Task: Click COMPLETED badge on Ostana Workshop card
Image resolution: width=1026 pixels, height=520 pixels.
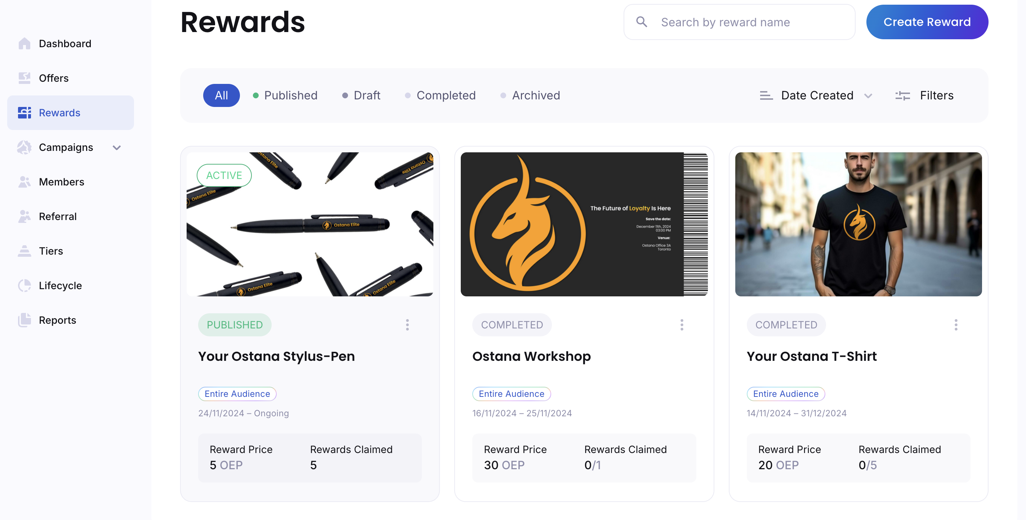Action: pyautogui.click(x=512, y=325)
